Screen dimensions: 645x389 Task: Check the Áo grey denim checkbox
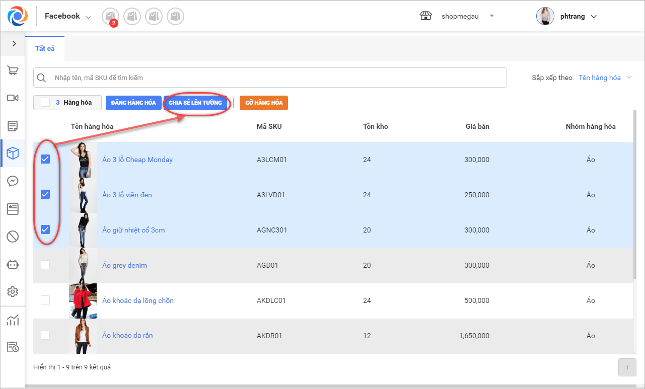pyautogui.click(x=45, y=265)
